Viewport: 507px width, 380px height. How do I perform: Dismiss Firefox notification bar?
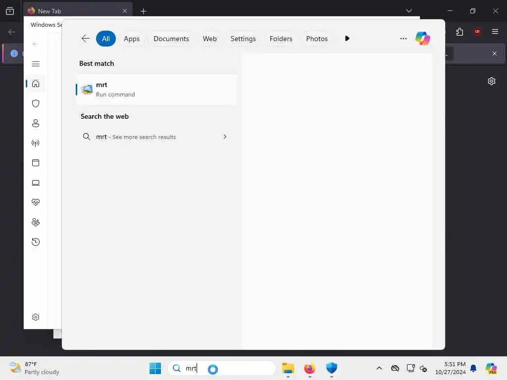pos(495,53)
